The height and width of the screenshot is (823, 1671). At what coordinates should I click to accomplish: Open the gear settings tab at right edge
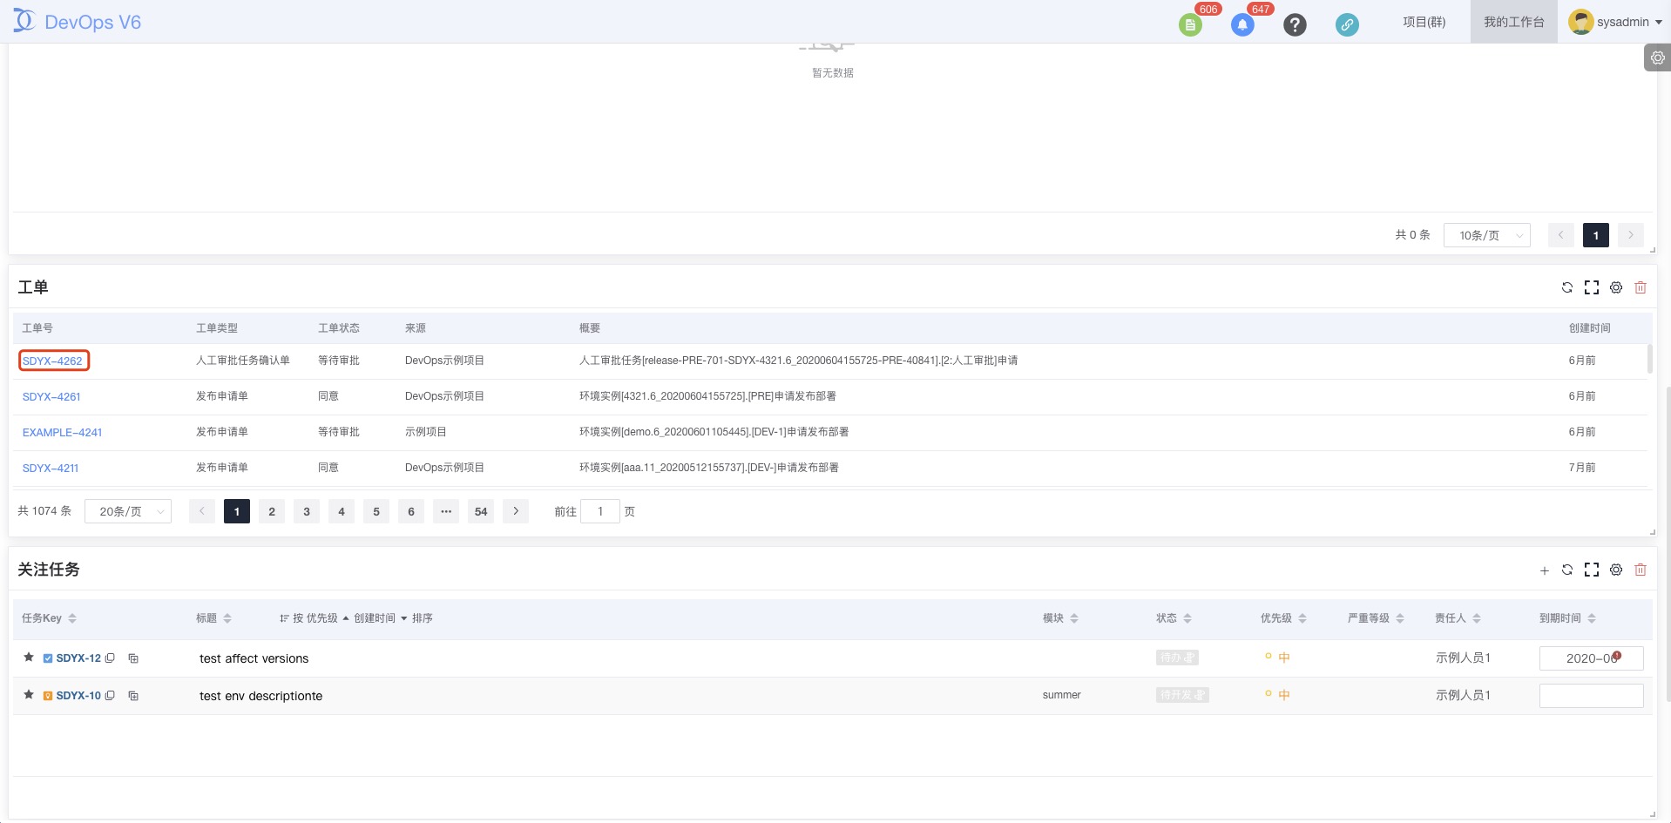click(x=1657, y=57)
